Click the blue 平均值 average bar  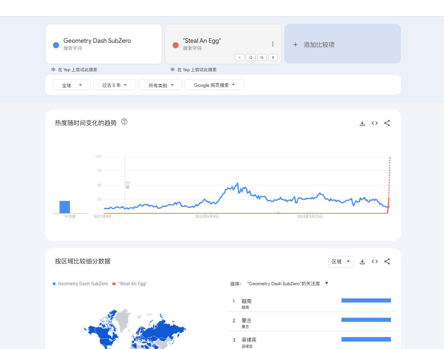(65, 207)
